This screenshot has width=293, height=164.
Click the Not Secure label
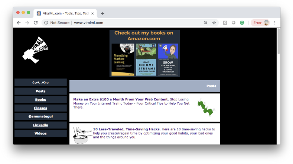pyautogui.click(x=60, y=23)
